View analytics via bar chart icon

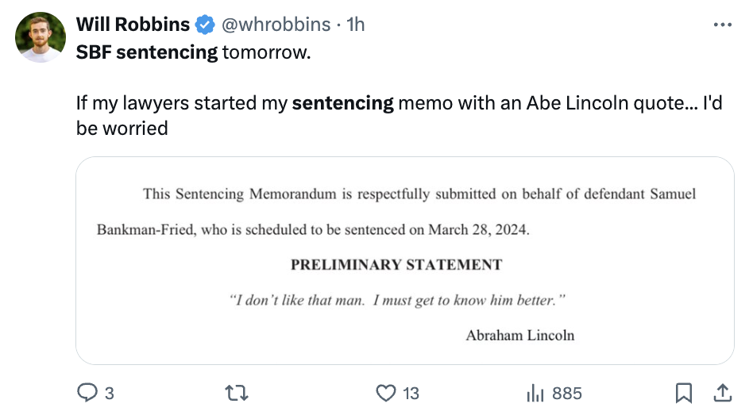pyautogui.click(x=535, y=393)
